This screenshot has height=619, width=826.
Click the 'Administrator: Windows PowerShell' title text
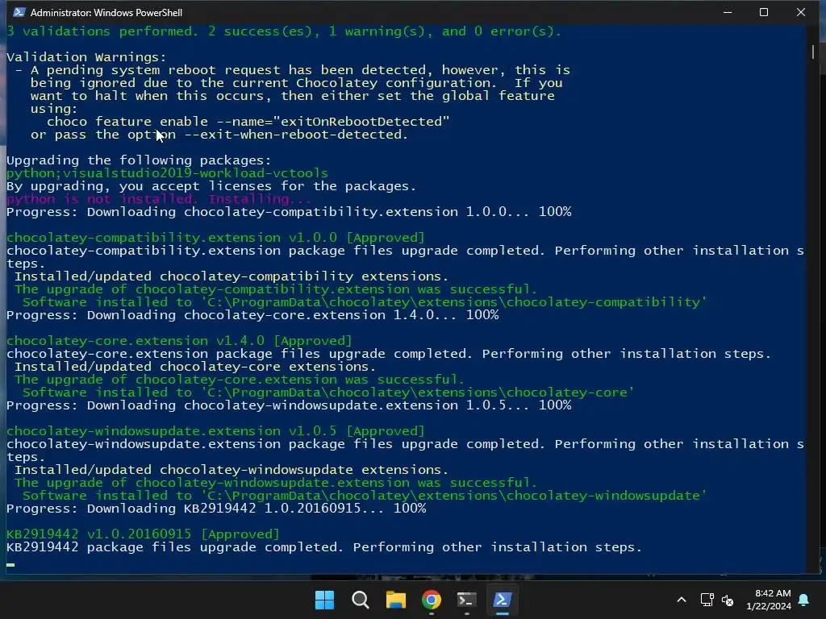click(x=106, y=13)
